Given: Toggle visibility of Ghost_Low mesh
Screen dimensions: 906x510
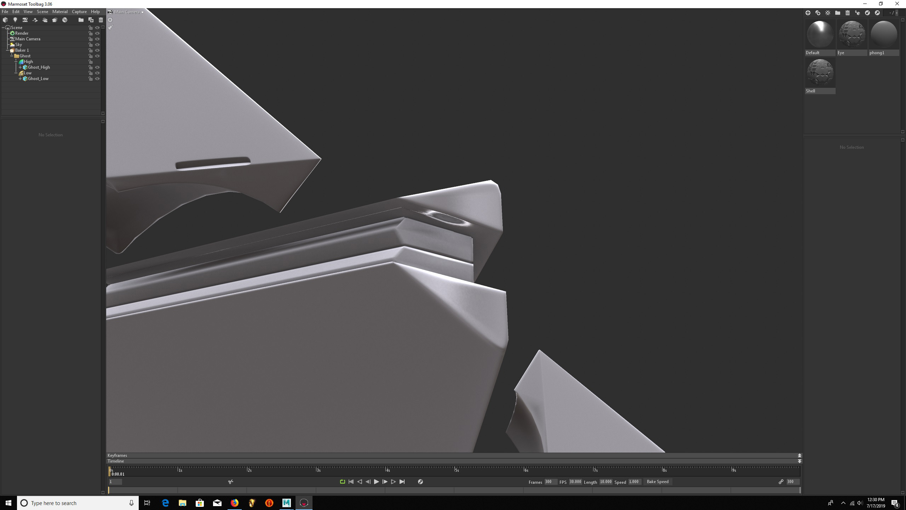Looking at the screenshot, I should [97, 79].
